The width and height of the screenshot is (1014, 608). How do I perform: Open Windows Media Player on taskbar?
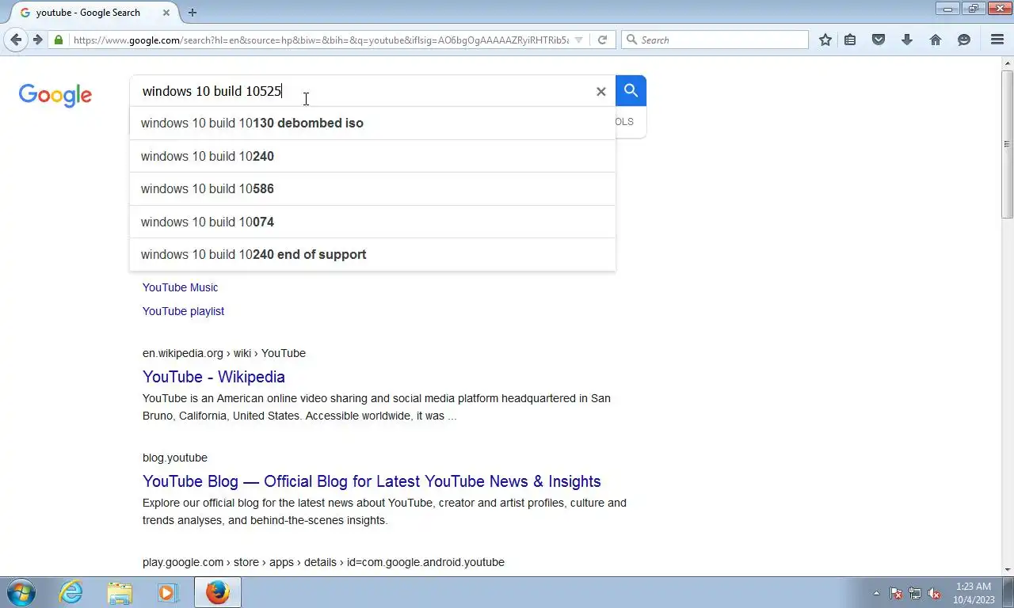click(x=168, y=592)
